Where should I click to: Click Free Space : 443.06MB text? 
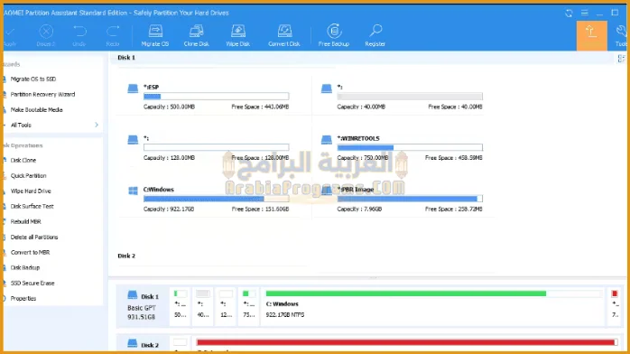point(260,107)
